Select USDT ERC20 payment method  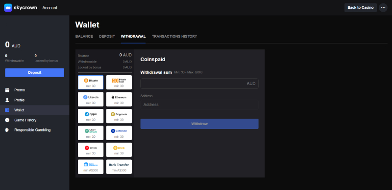pyautogui.click(x=91, y=133)
